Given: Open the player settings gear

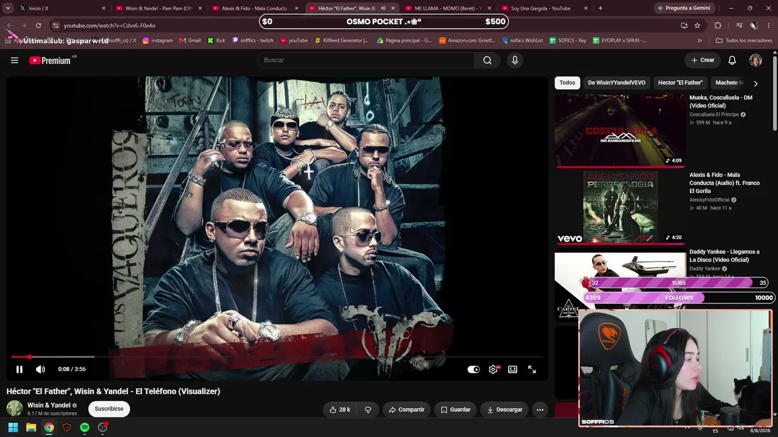Looking at the screenshot, I should point(493,369).
